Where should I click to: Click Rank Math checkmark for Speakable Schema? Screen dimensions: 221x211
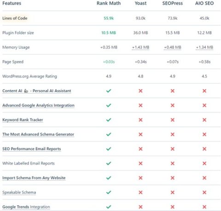(109, 193)
